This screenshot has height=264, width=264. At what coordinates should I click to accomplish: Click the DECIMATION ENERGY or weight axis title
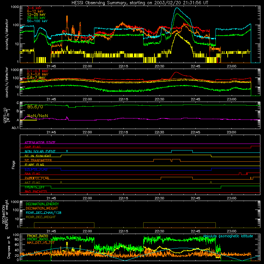click(5, 214)
